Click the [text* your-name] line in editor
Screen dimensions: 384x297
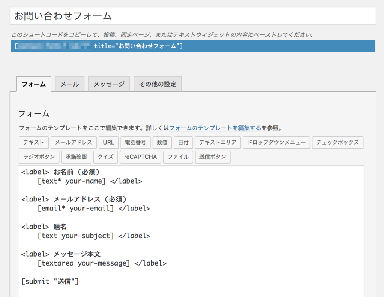[90, 181]
